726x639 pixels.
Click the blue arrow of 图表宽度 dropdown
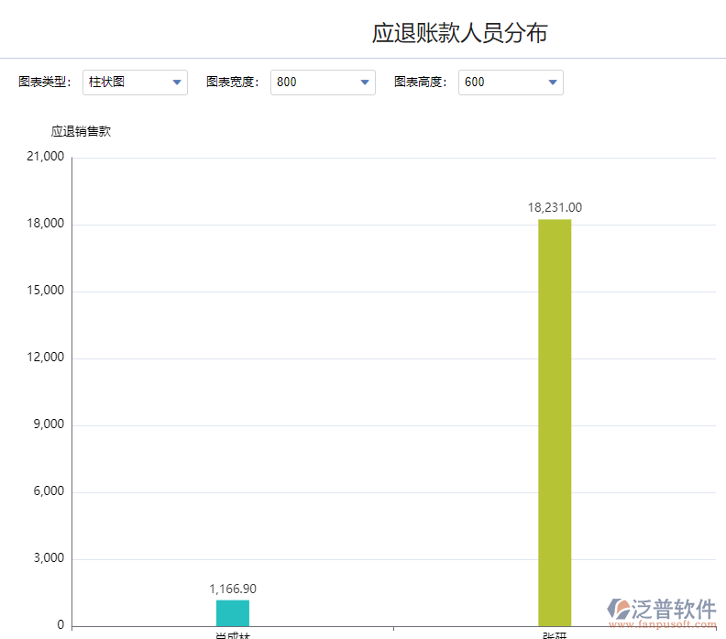[365, 83]
